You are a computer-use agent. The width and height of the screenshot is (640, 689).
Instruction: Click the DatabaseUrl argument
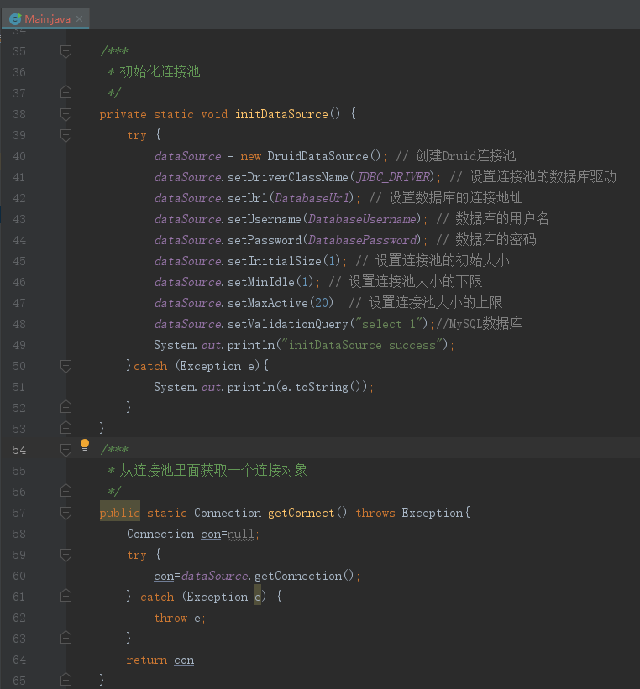[312, 198]
